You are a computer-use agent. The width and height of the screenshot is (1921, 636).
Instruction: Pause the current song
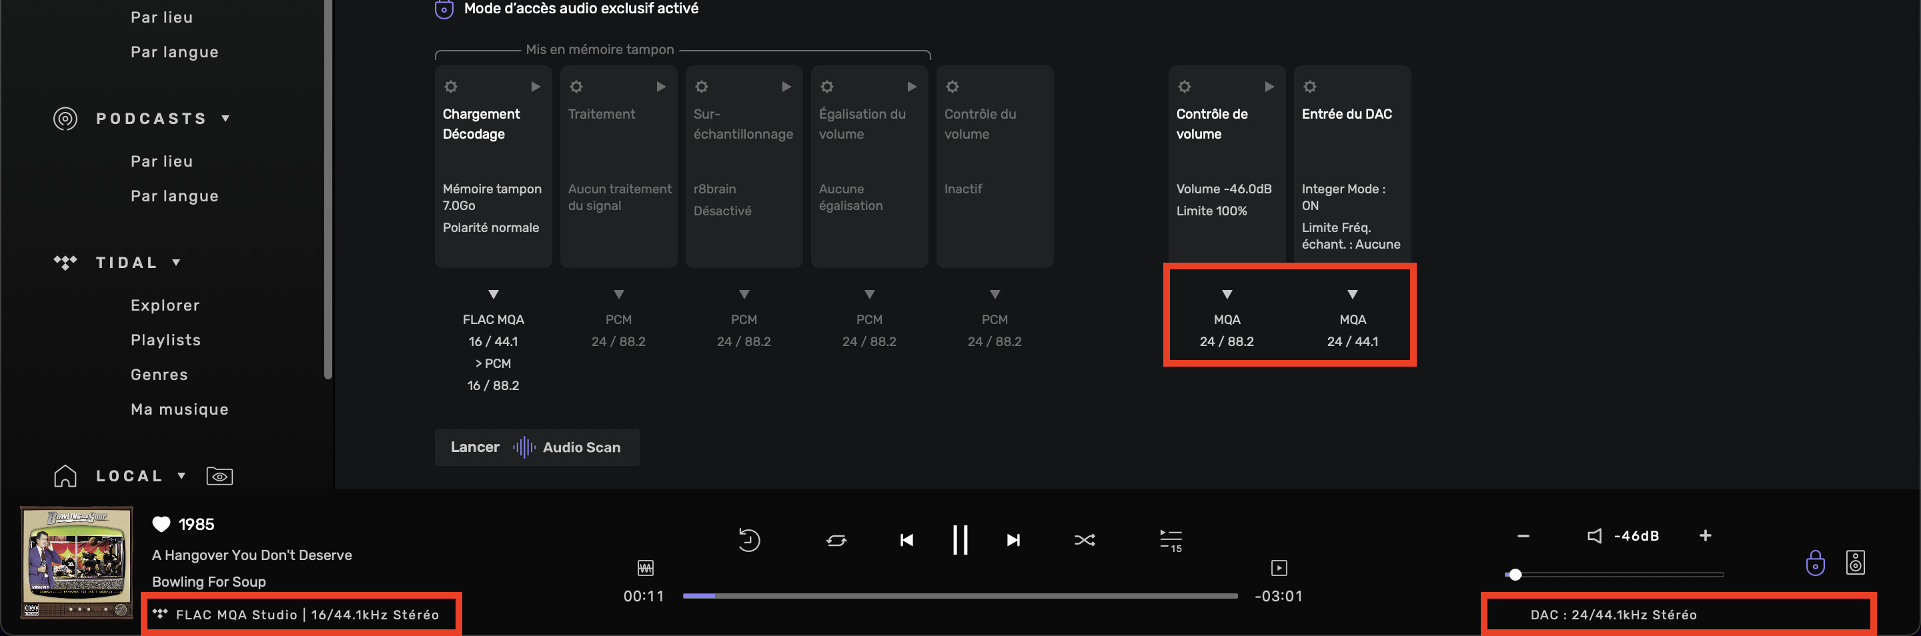960,540
